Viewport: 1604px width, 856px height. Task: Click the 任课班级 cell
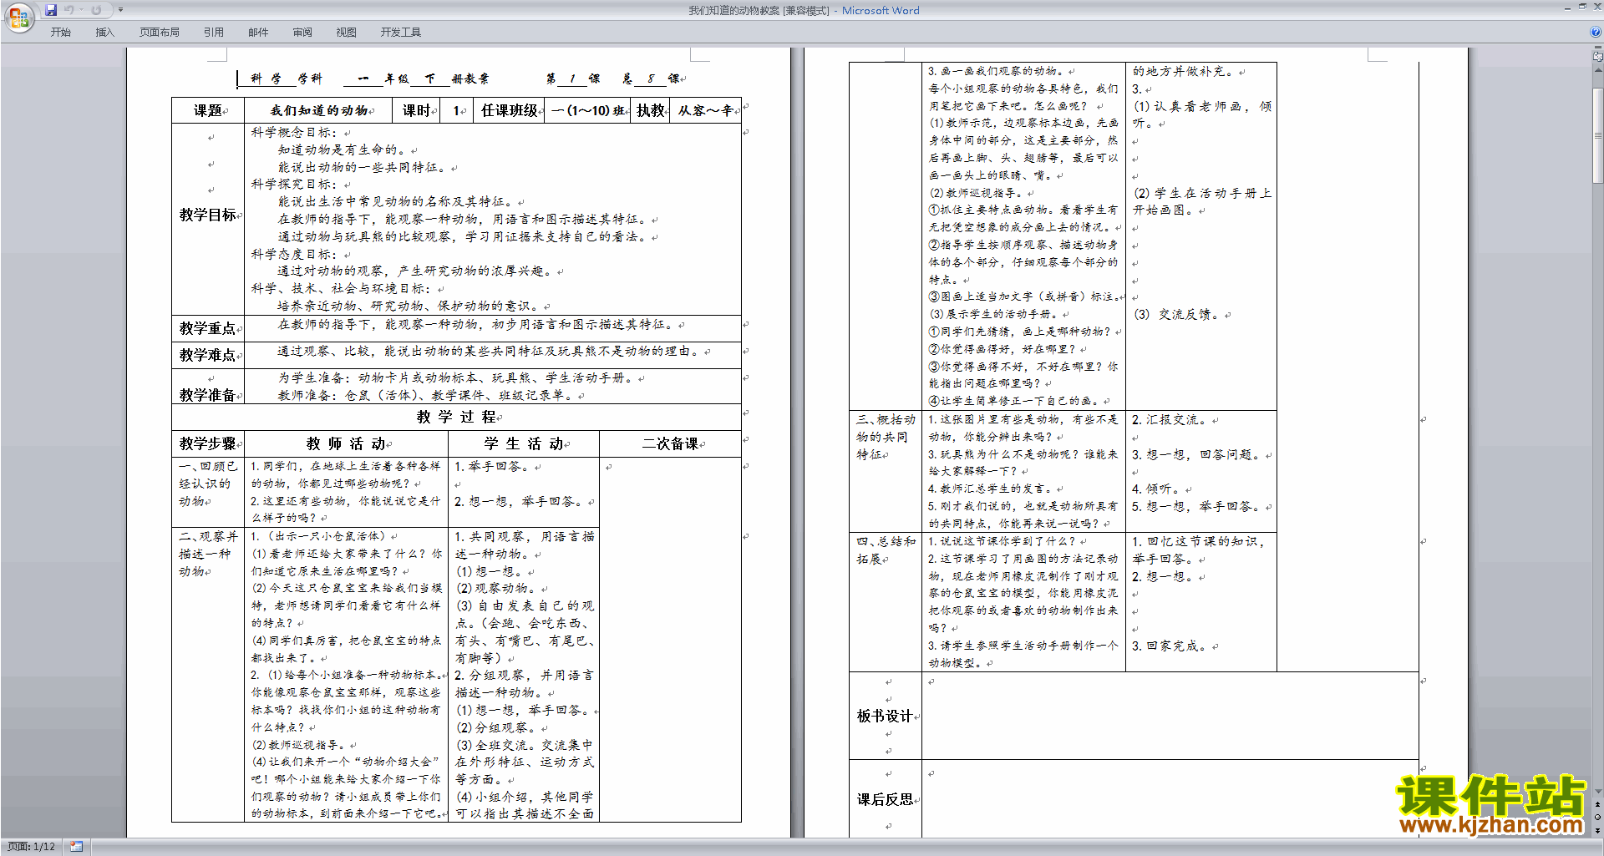(x=509, y=110)
